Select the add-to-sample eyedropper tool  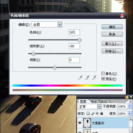[x=87, y=78]
